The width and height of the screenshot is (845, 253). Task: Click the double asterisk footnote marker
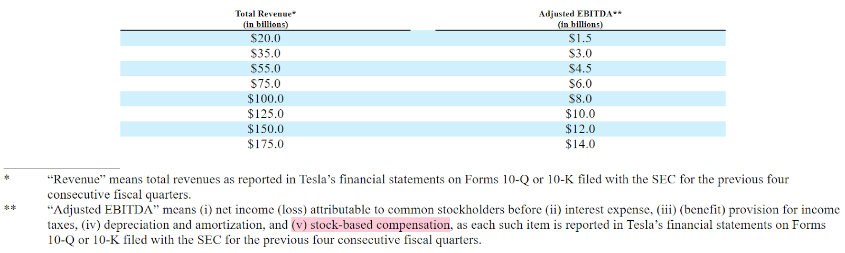pos(10,209)
